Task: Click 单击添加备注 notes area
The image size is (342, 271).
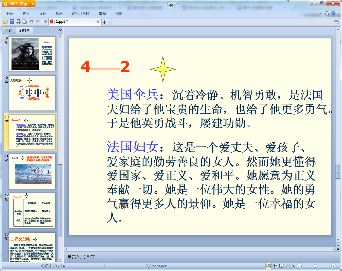Action: (81, 257)
